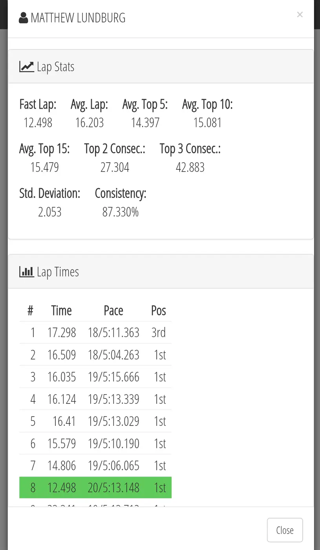Click the bar chart icon in Lap Times
Image resolution: width=320 pixels, height=550 pixels.
click(26, 272)
